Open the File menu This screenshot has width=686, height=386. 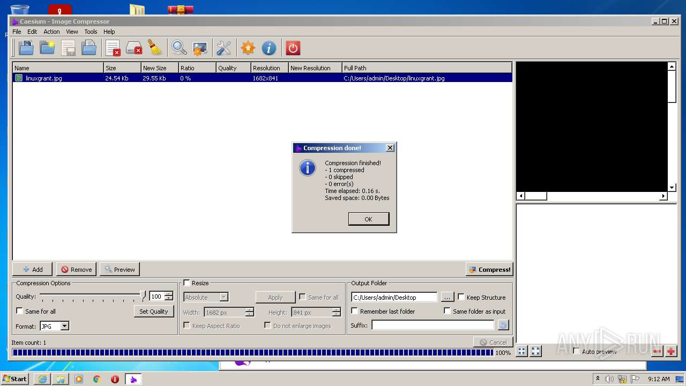(x=17, y=32)
